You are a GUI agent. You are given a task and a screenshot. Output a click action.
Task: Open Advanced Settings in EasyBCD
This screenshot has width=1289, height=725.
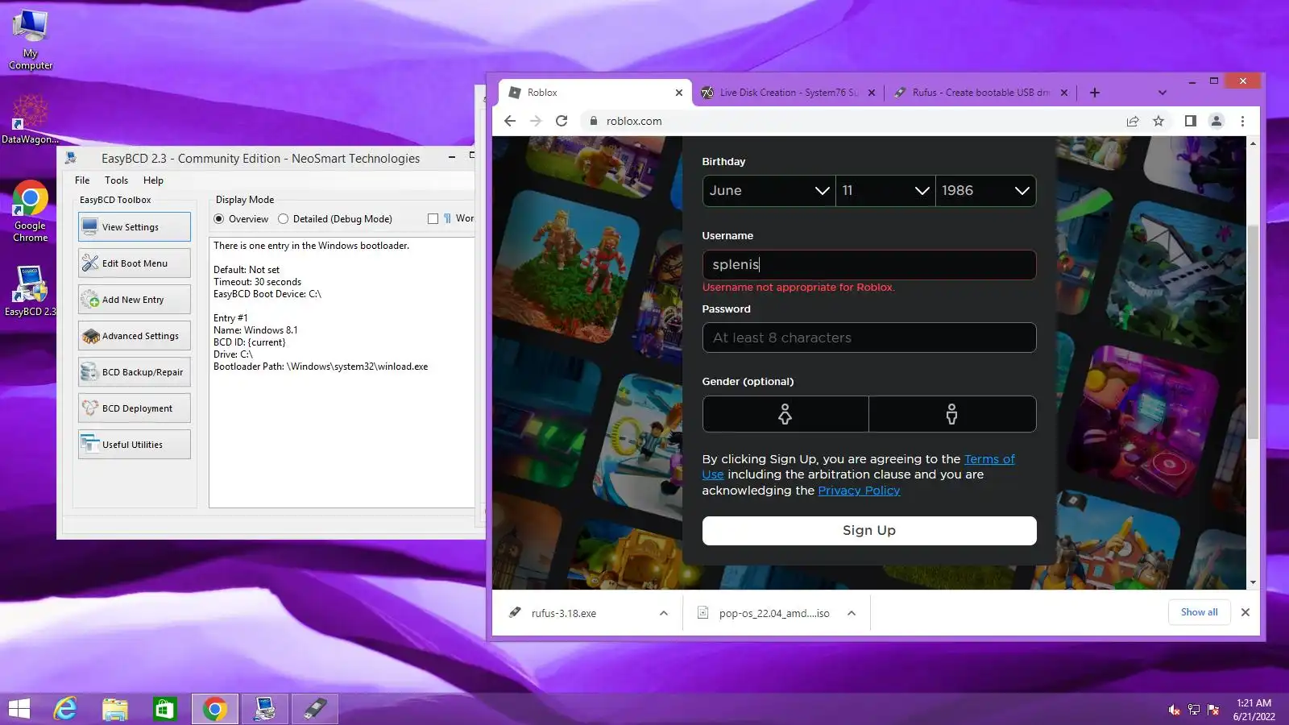(x=135, y=336)
